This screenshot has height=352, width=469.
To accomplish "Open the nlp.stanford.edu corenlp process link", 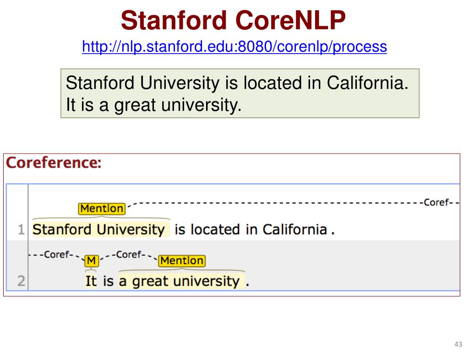I will click(234, 47).
